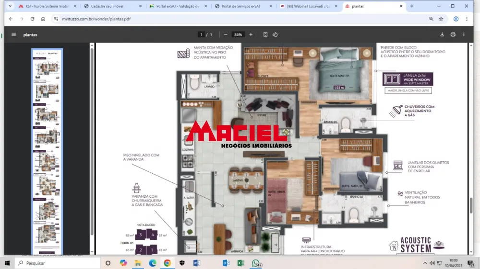
Task: Go back in the browser
Action: [11, 19]
